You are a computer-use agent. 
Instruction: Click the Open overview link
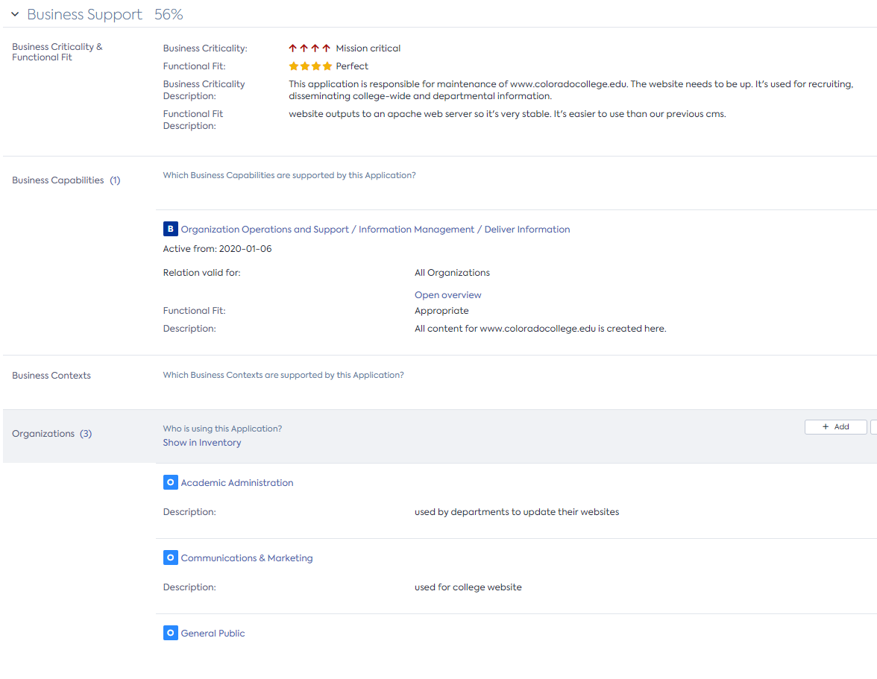(x=447, y=295)
